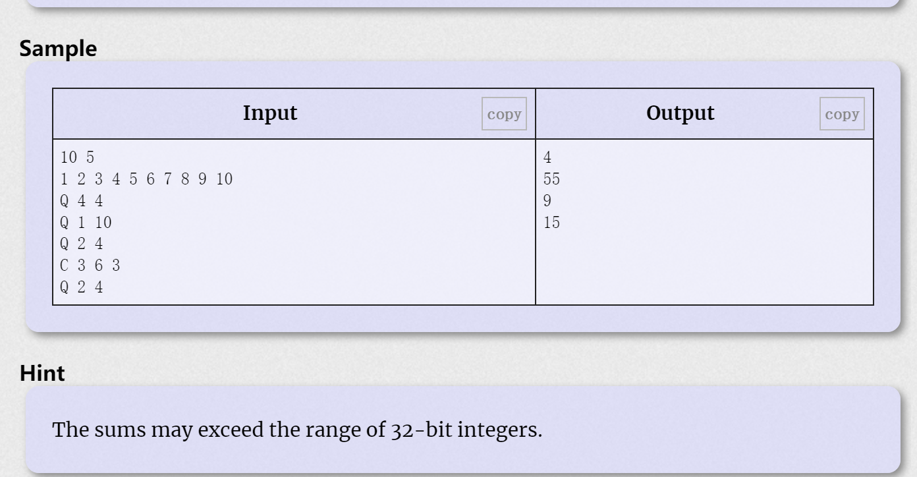The width and height of the screenshot is (917, 477).
Task: Click the number 10 ending the sequence line
Action: (x=224, y=179)
